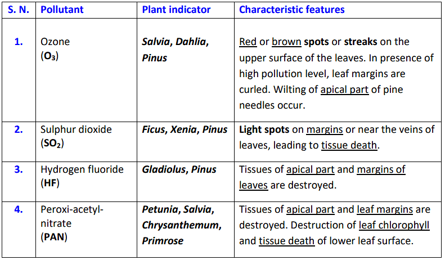Click the underlined "margins of" in the Hydrogen fluoride row
445x260 pixels.
pos(381,169)
